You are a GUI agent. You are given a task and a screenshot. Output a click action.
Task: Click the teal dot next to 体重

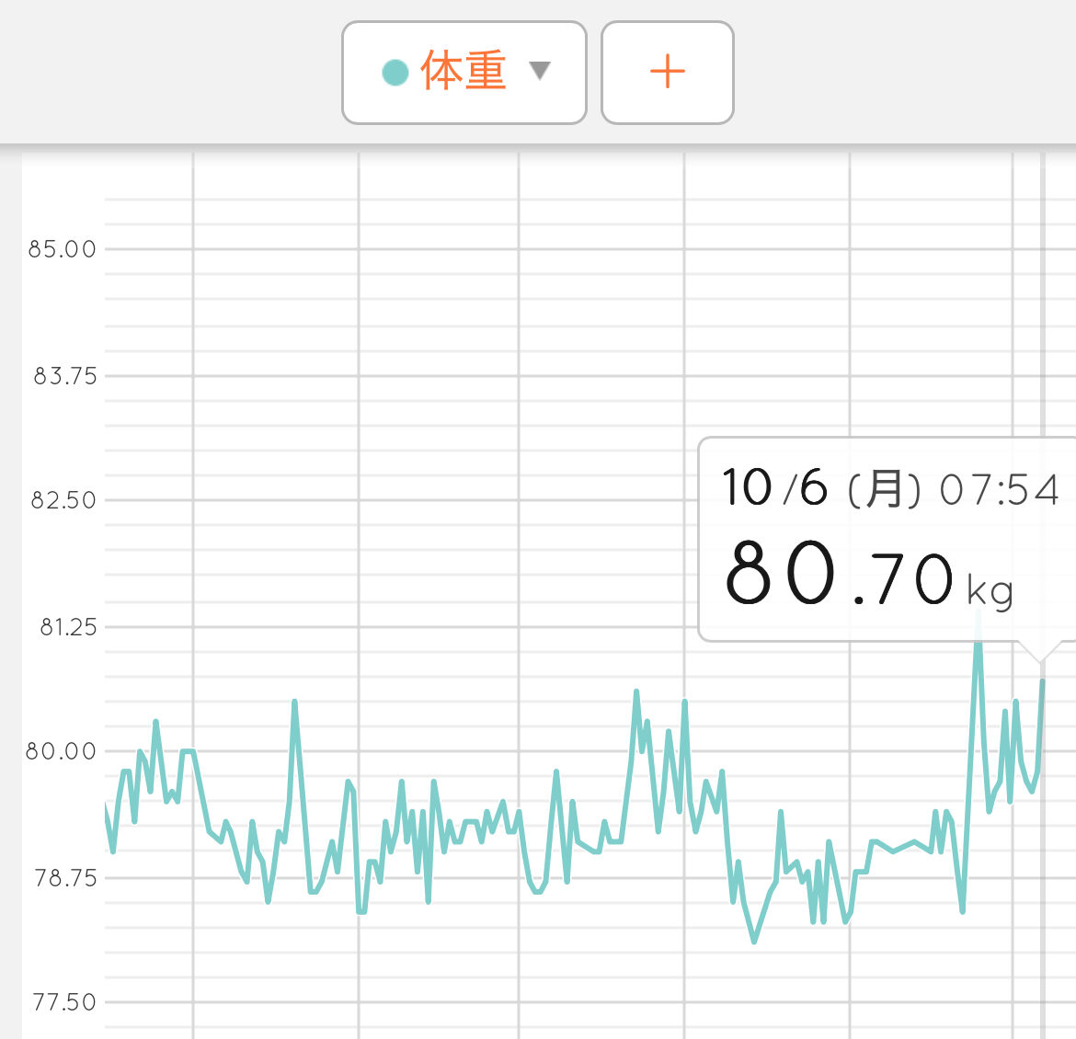[x=395, y=72]
